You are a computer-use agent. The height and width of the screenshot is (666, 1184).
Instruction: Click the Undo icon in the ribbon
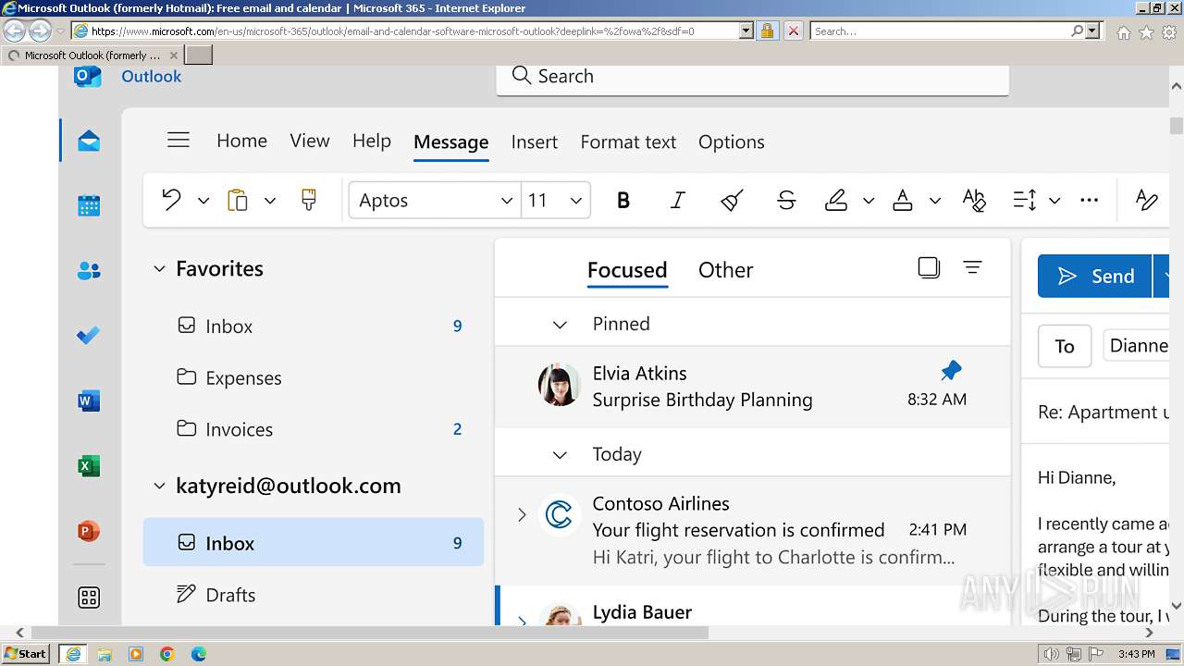pos(171,200)
